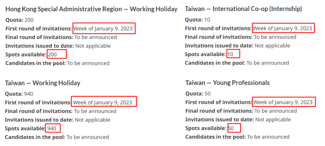
Task: Click the Young Professionals spots available value 50
Action: pyautogui.click(x=231, y=129)
